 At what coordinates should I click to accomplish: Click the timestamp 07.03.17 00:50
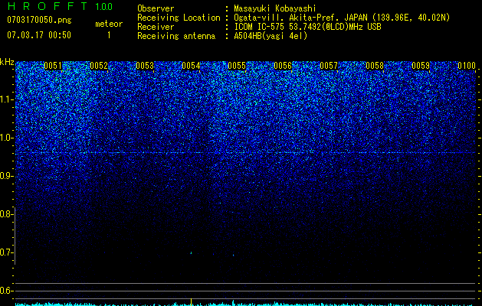coord(39,35)
